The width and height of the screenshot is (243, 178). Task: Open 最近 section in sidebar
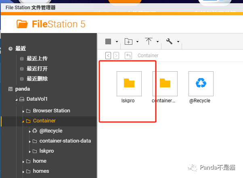point(21,49)
